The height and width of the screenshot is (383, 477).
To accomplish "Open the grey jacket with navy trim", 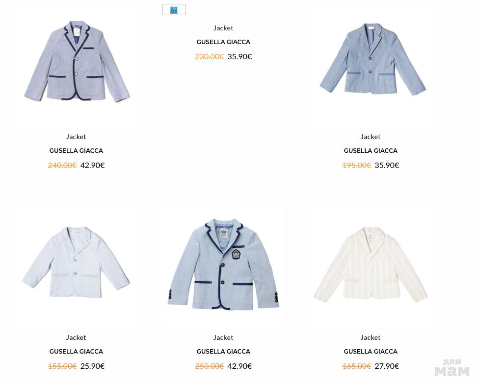I will coord(77,61).
